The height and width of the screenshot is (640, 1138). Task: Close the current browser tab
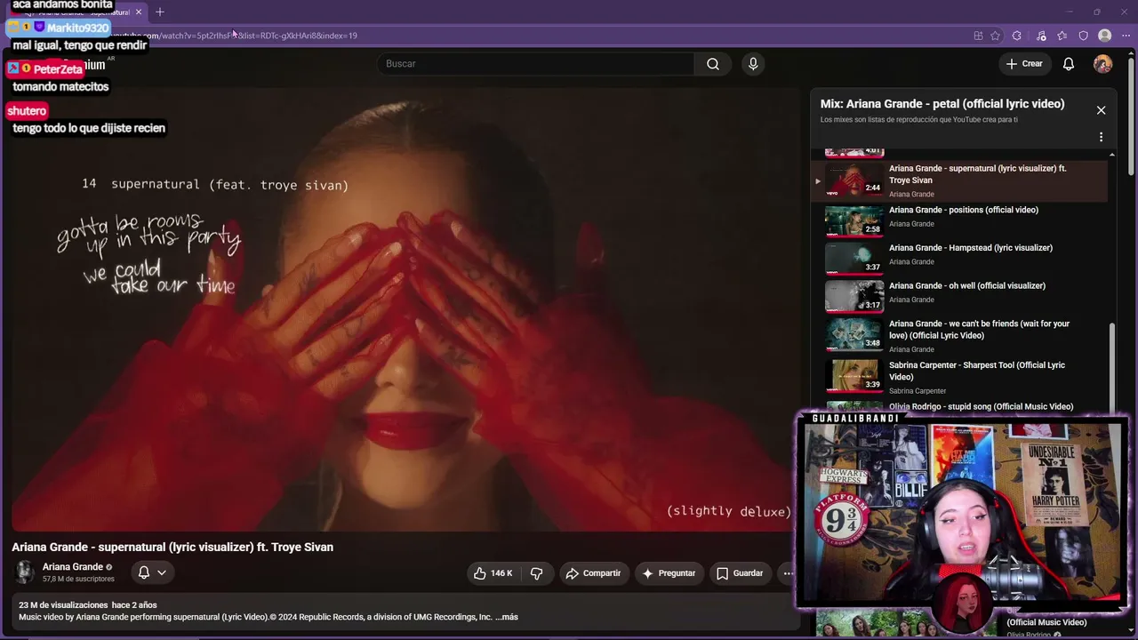tap(139, 12)
